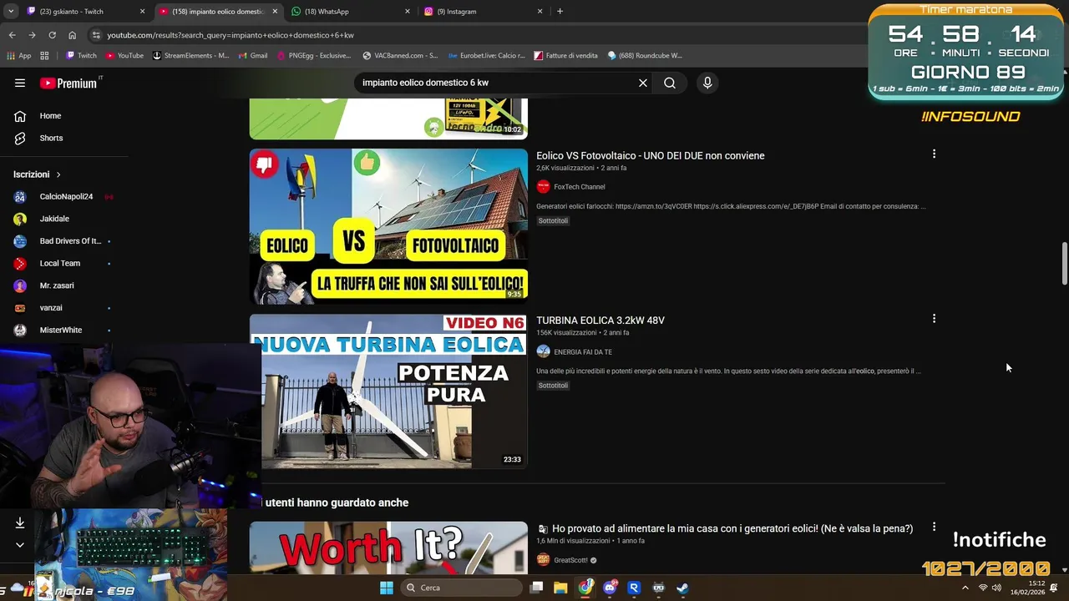The height and width of the screenshot is (601, 1069).
Task: Open MisterWhite channel avatar
Action: [x=20, y=330]
